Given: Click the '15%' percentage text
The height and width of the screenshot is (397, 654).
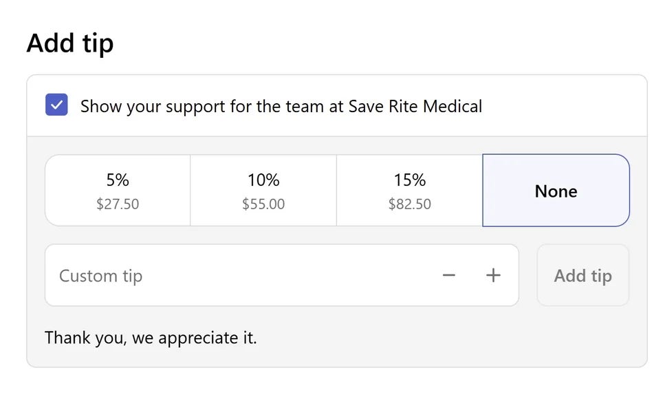Looking at the screenshot, I should click(x=410, y=180).
